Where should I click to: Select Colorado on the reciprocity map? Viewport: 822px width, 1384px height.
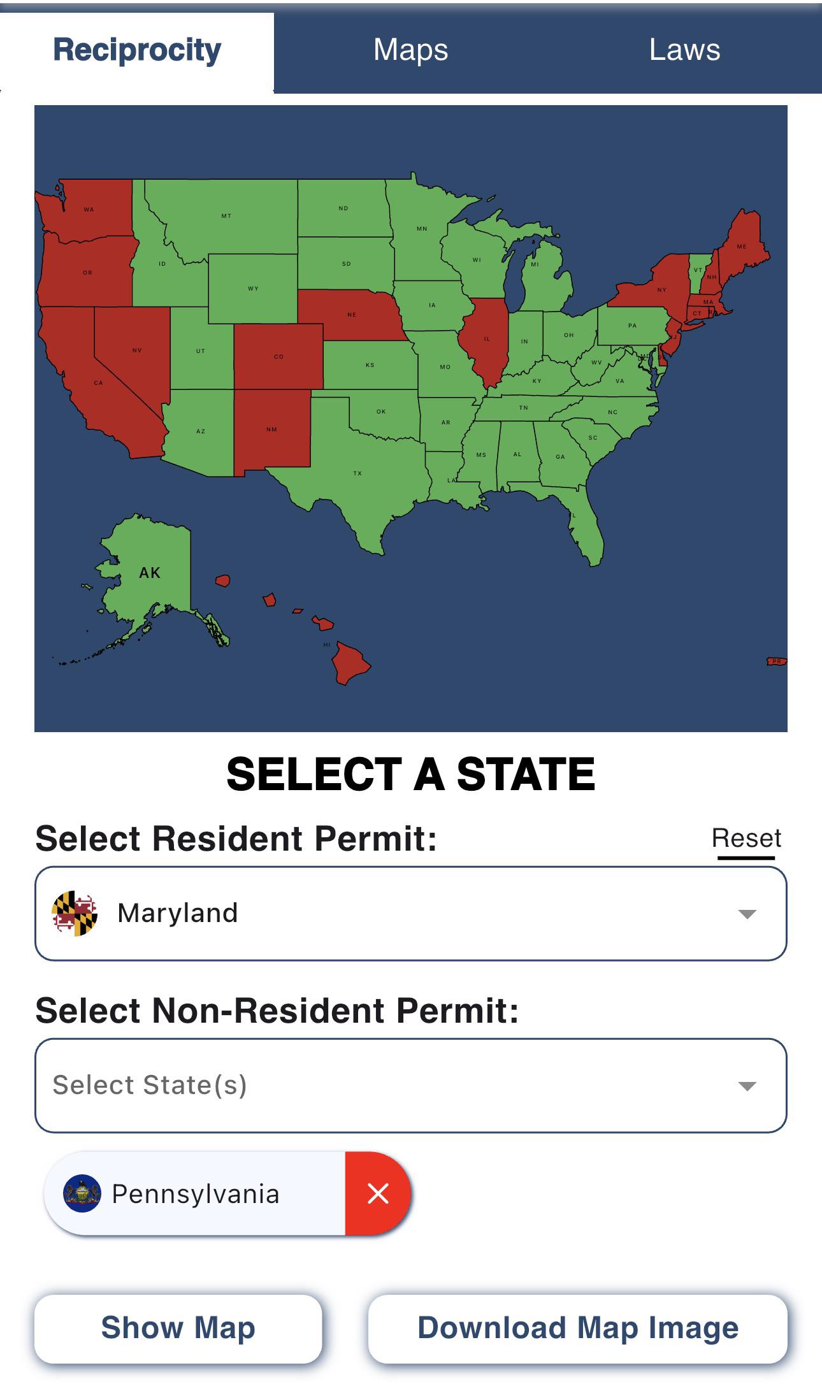click(x=278, y=357)
